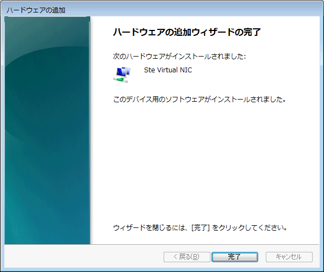Click the blue monitors in the device icon
Screen dimensions: 324x272
[x=123, y=72]
